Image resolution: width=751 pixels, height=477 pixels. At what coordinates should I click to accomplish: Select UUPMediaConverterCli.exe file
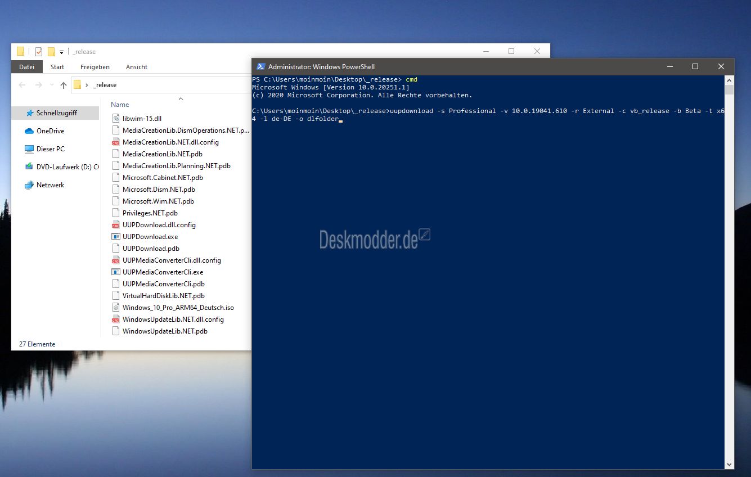[163, 272]
